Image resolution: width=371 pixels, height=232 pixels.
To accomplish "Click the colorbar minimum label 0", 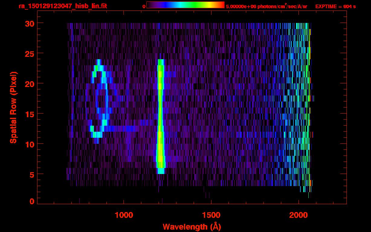I will point(144,6).
